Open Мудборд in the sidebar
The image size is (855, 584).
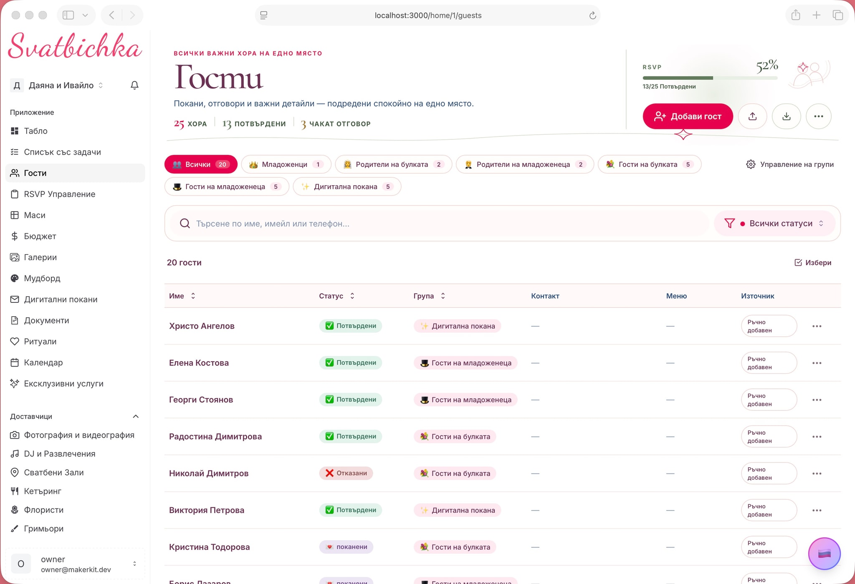point(75,278)
